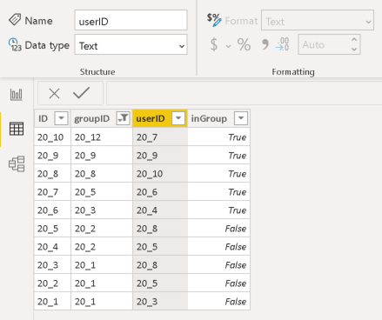Screen dimensions: 382x320
Task: Select ID cell 20_10
Action: [52, 137]
